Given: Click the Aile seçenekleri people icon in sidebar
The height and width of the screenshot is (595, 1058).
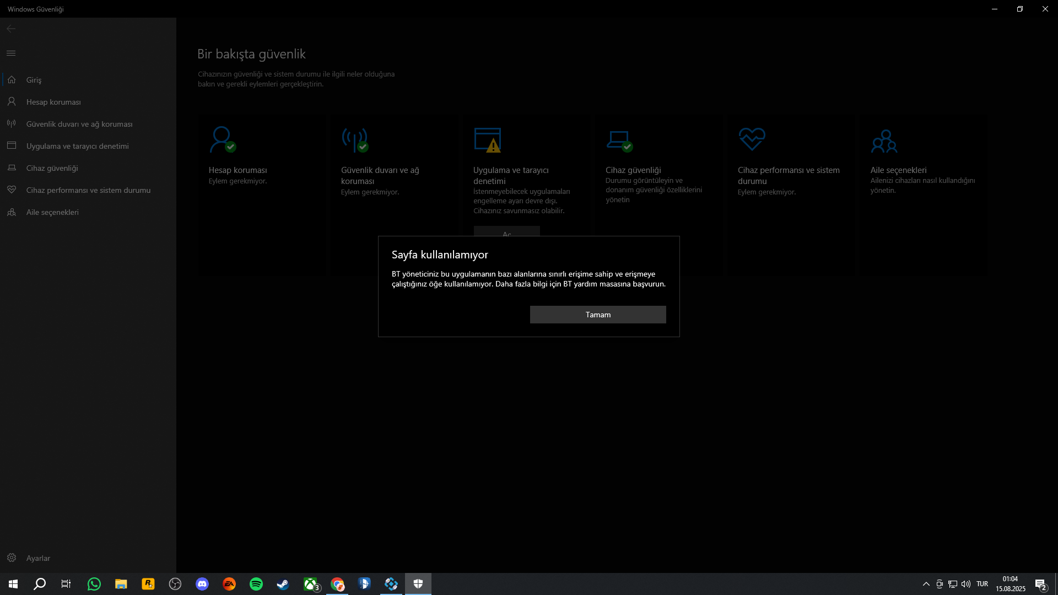Looking at the screenshot, I should click(12, 212).
